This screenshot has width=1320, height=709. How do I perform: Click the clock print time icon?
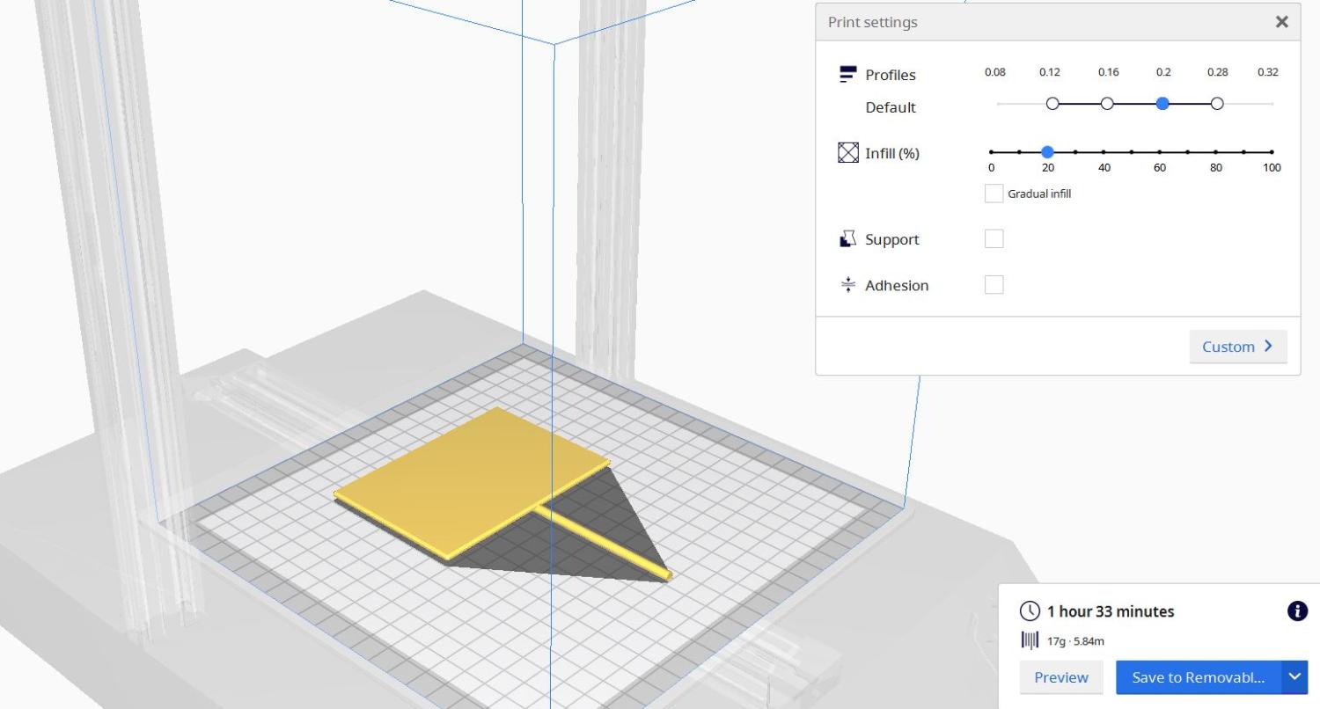click(1029, 611)
